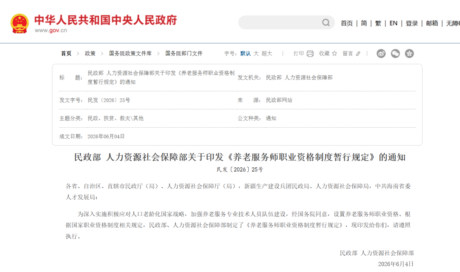Click 民发〔2026〕25号 under the headline
Screen dimensions: 460x272
coord(240,170)
